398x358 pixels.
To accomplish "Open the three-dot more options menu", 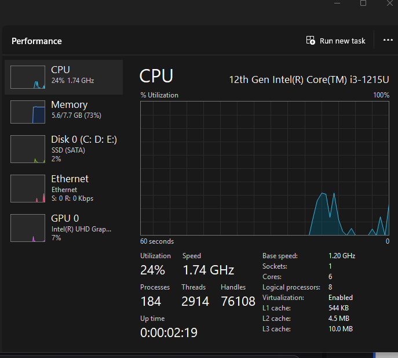I will click(388, 40).
